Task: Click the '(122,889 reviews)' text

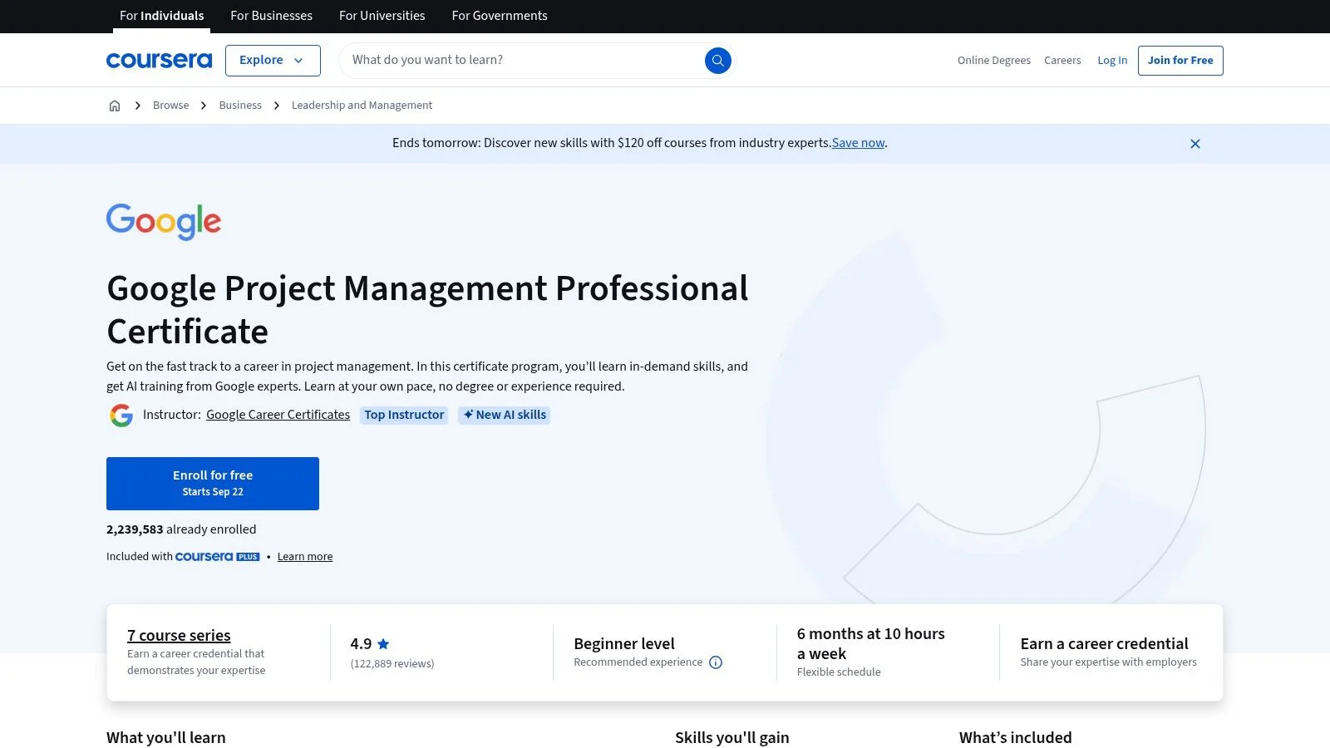Action: pyautogui.click(x=392, y=663)
